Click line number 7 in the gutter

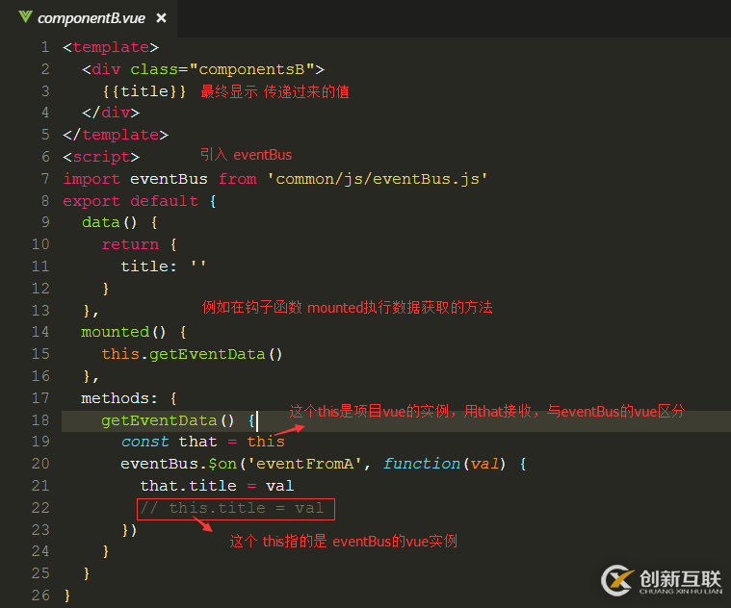tap(44, 179)
